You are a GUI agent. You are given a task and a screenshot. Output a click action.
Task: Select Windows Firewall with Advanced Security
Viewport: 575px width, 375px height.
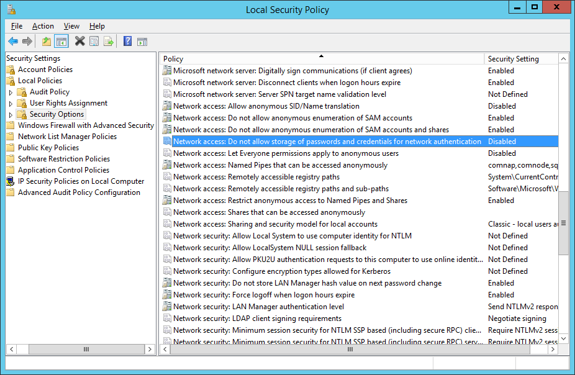86,125
